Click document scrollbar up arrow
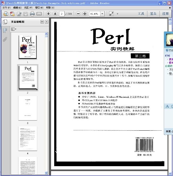This screenshot has height=176, width=173. 170,20
